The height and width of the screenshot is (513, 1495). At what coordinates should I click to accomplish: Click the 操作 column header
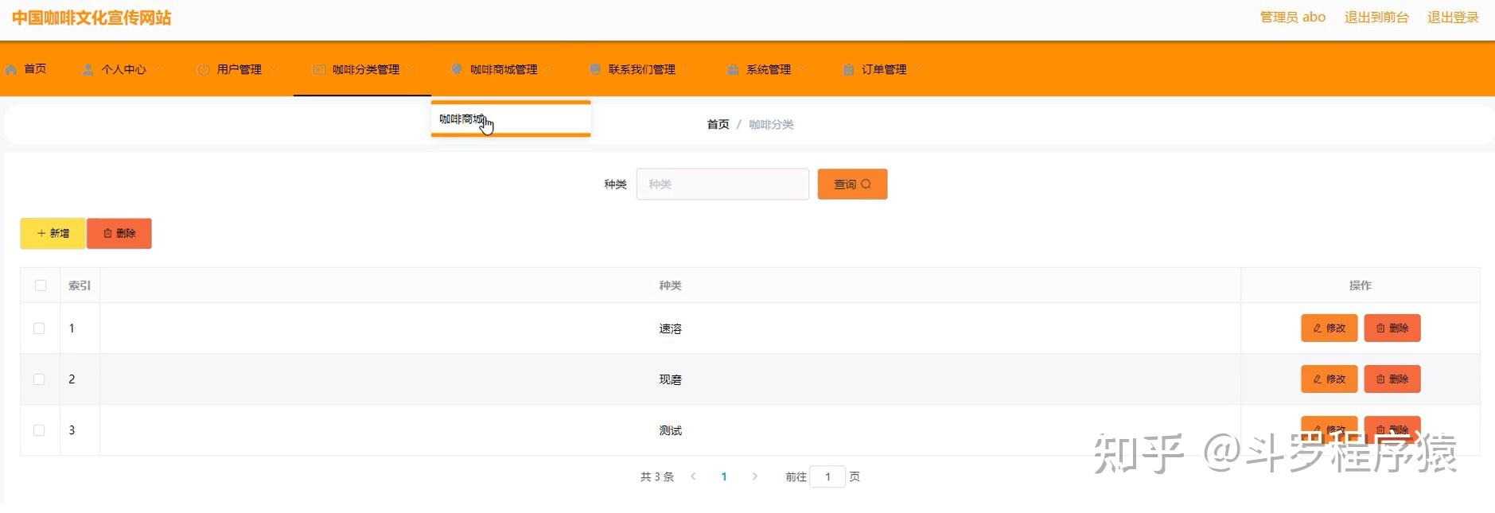coord(1361,286)
